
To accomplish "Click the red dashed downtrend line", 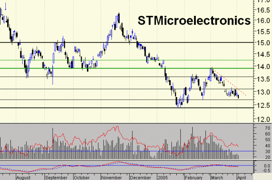I will point(228,82).
